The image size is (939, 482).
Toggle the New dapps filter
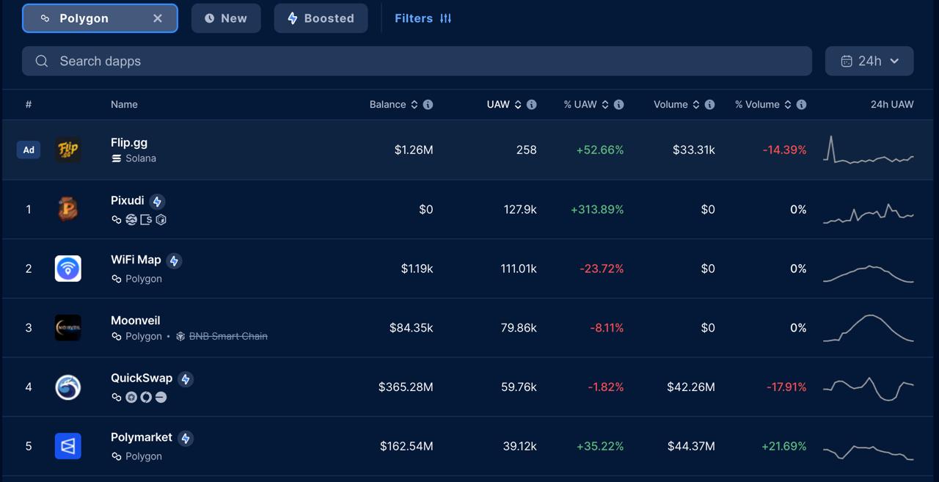click(x=226, y=18)
